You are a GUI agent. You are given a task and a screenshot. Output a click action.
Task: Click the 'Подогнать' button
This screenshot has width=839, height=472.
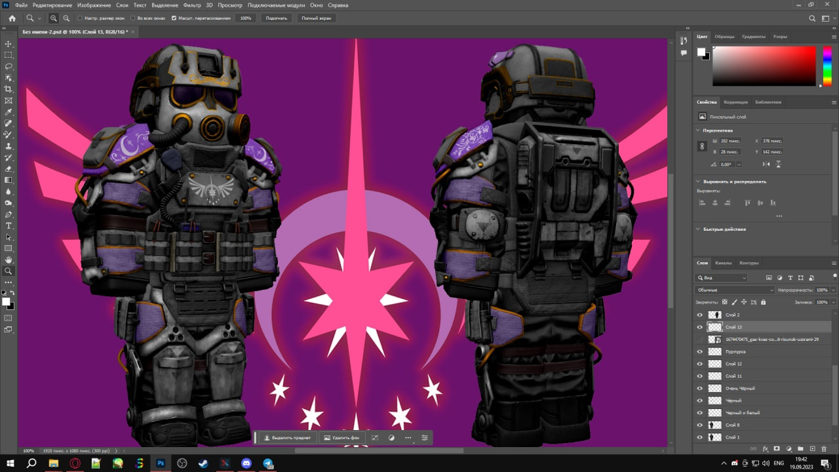tap(277, 18)
